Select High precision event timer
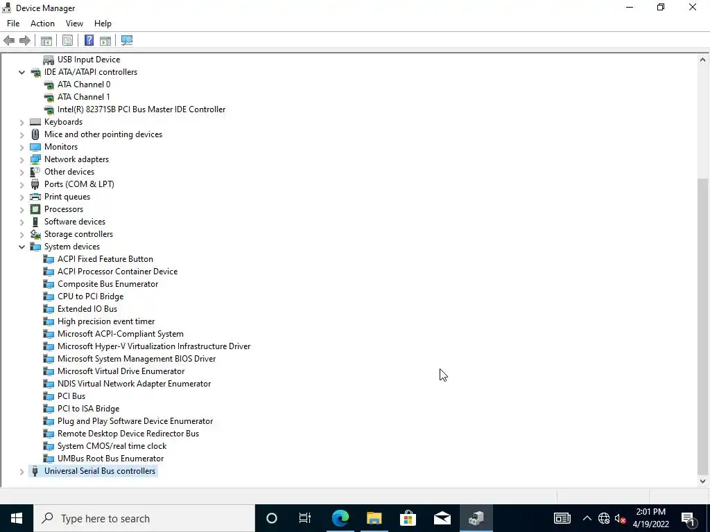 (x=106, y=321)
